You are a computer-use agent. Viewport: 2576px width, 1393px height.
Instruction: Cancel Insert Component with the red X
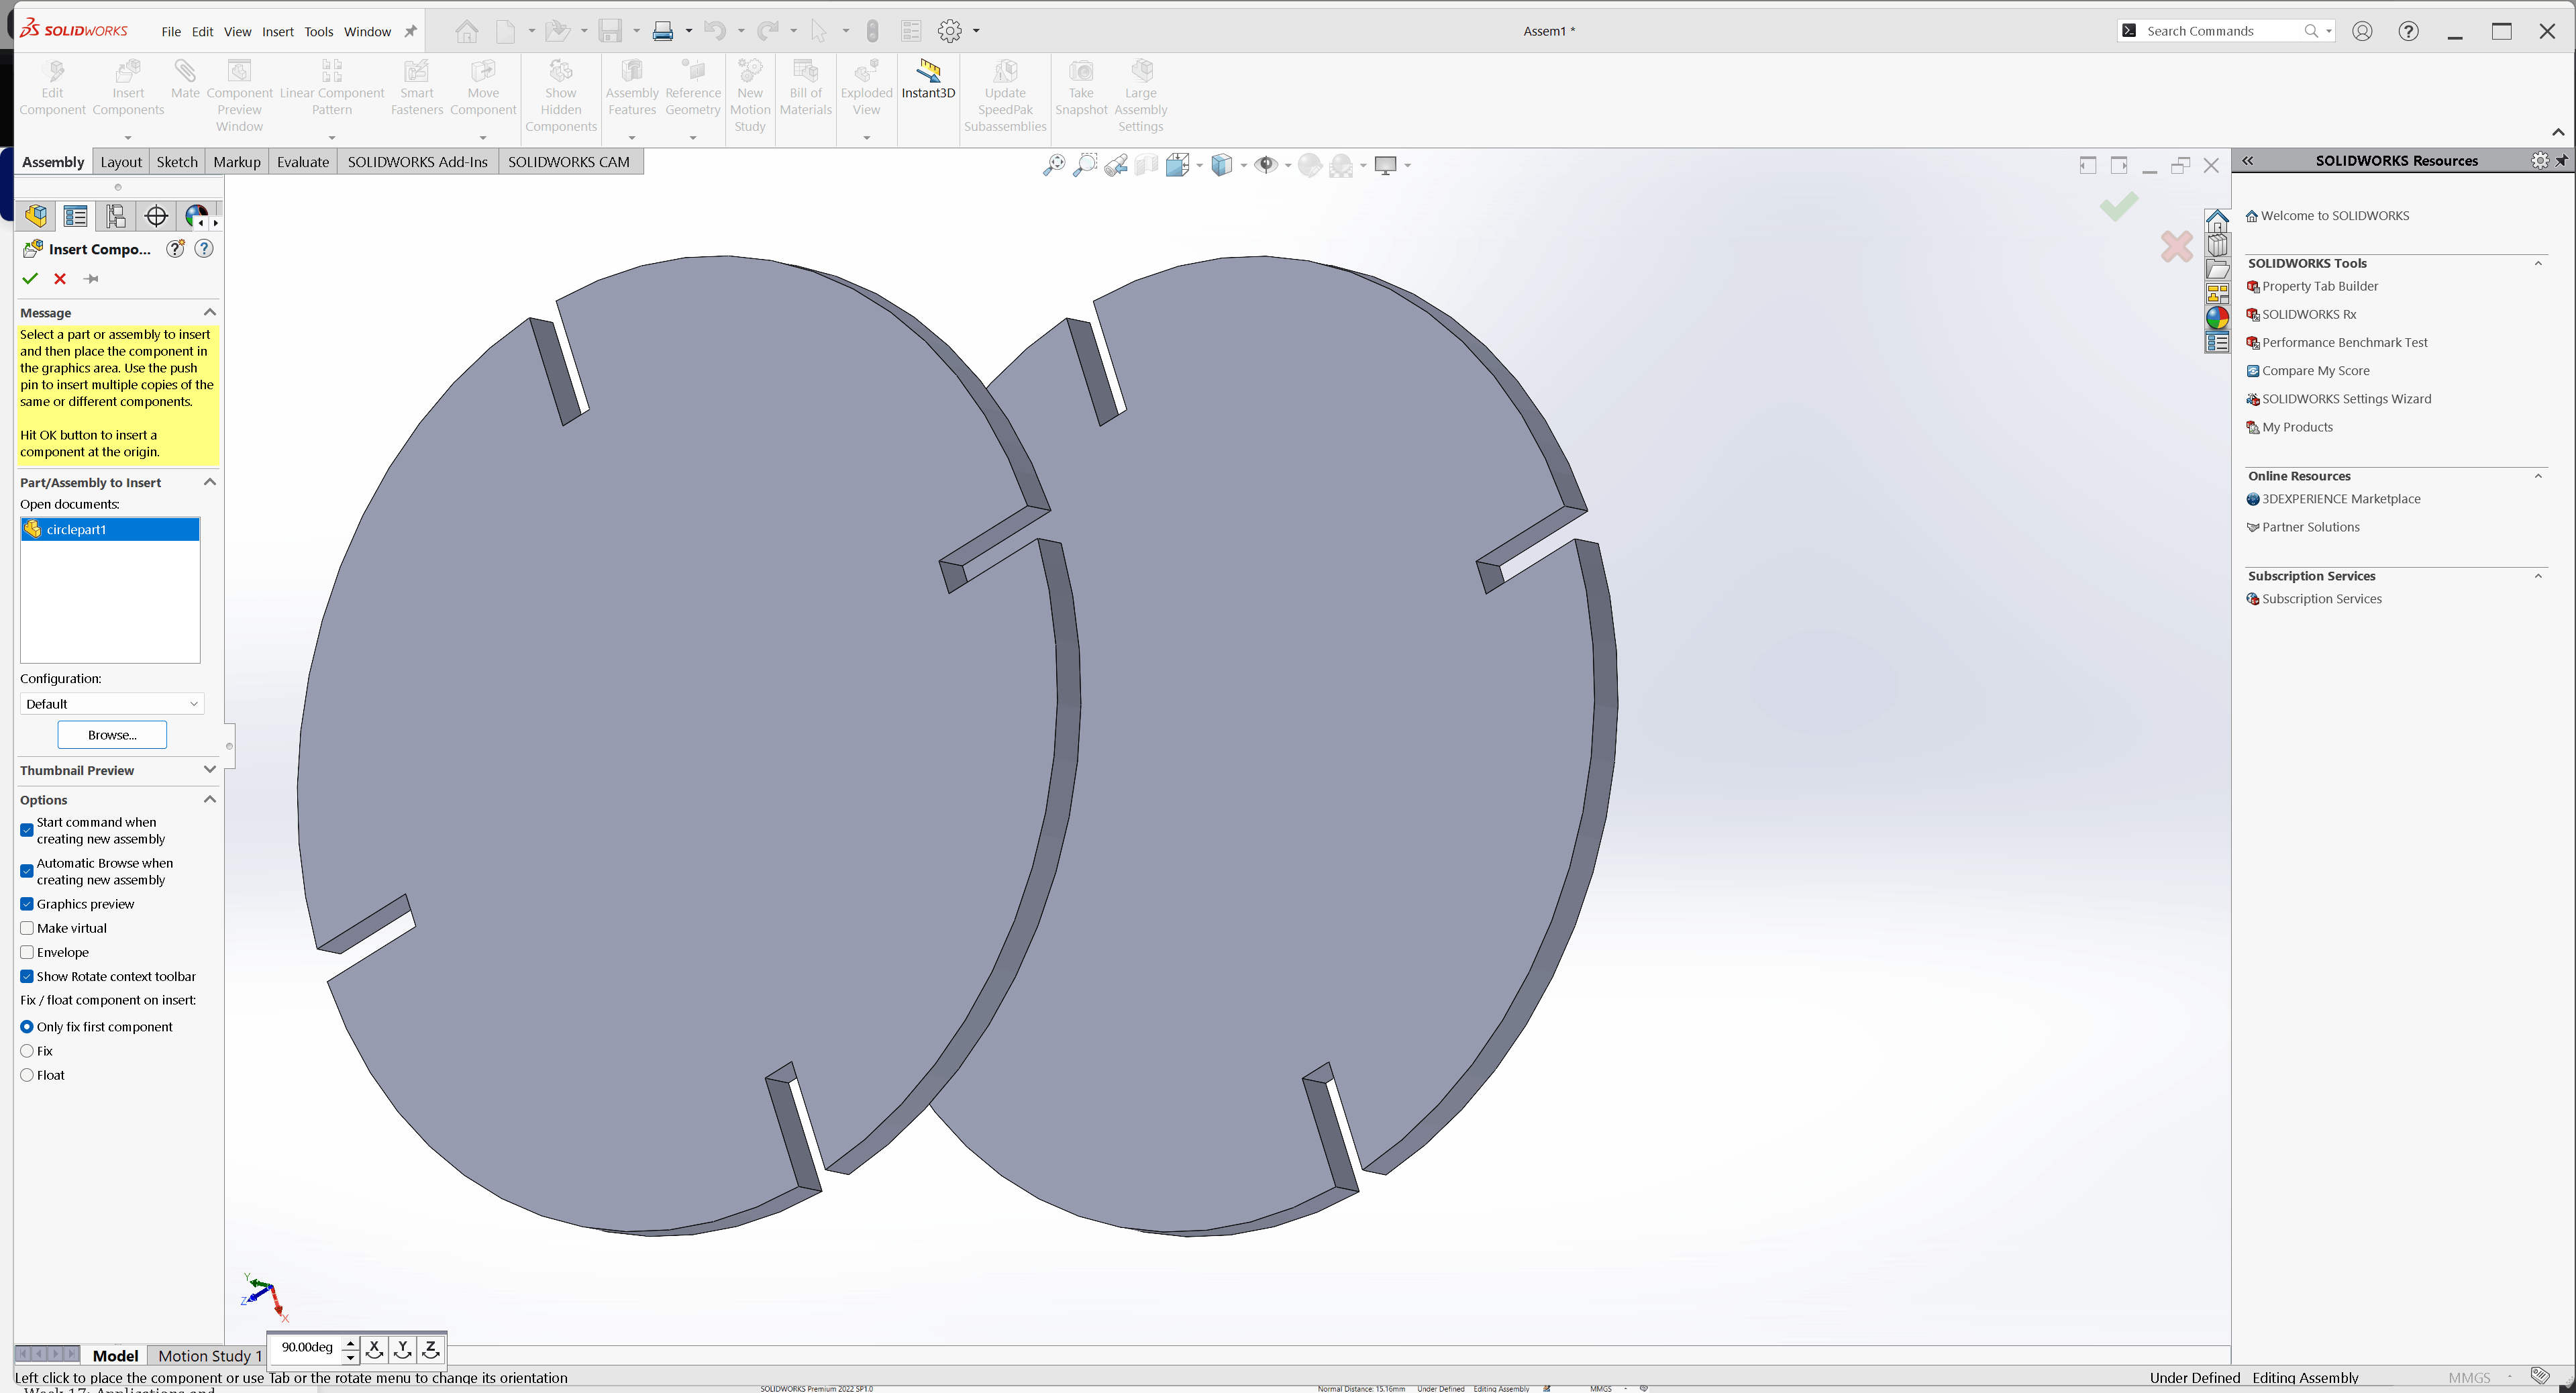60,279
